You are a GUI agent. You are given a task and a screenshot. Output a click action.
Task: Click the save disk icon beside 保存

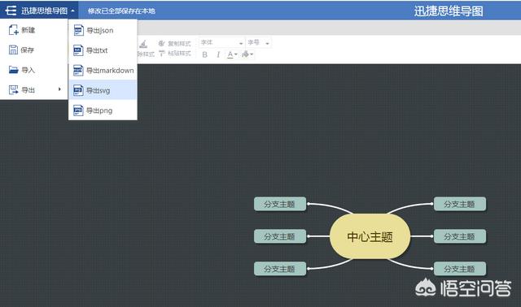13,50
